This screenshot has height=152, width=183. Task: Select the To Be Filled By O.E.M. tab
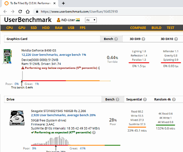(30, 3)
